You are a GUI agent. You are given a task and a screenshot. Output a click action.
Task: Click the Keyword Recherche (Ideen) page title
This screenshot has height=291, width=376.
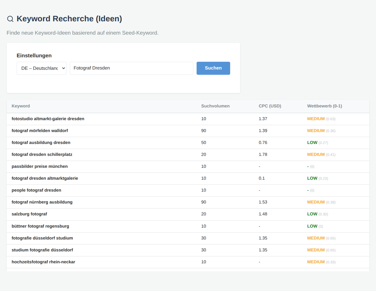click(x=69, y=19)
